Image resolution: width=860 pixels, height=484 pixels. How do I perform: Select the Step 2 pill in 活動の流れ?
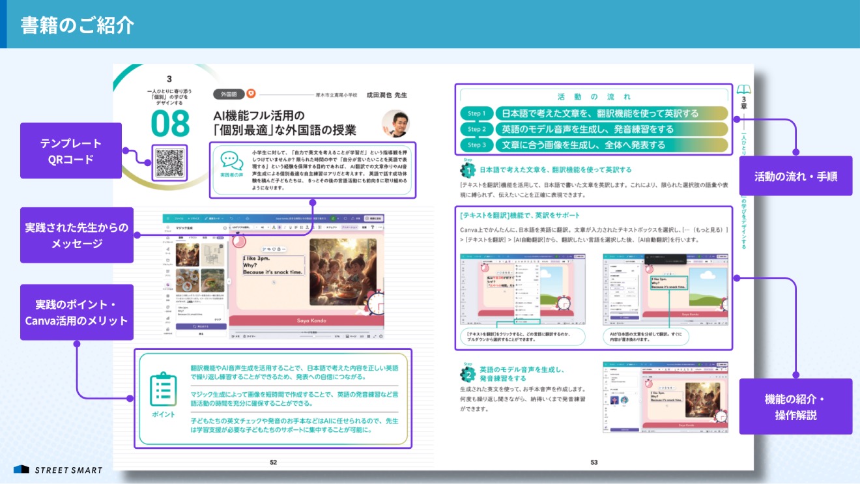tap(476, 129)
